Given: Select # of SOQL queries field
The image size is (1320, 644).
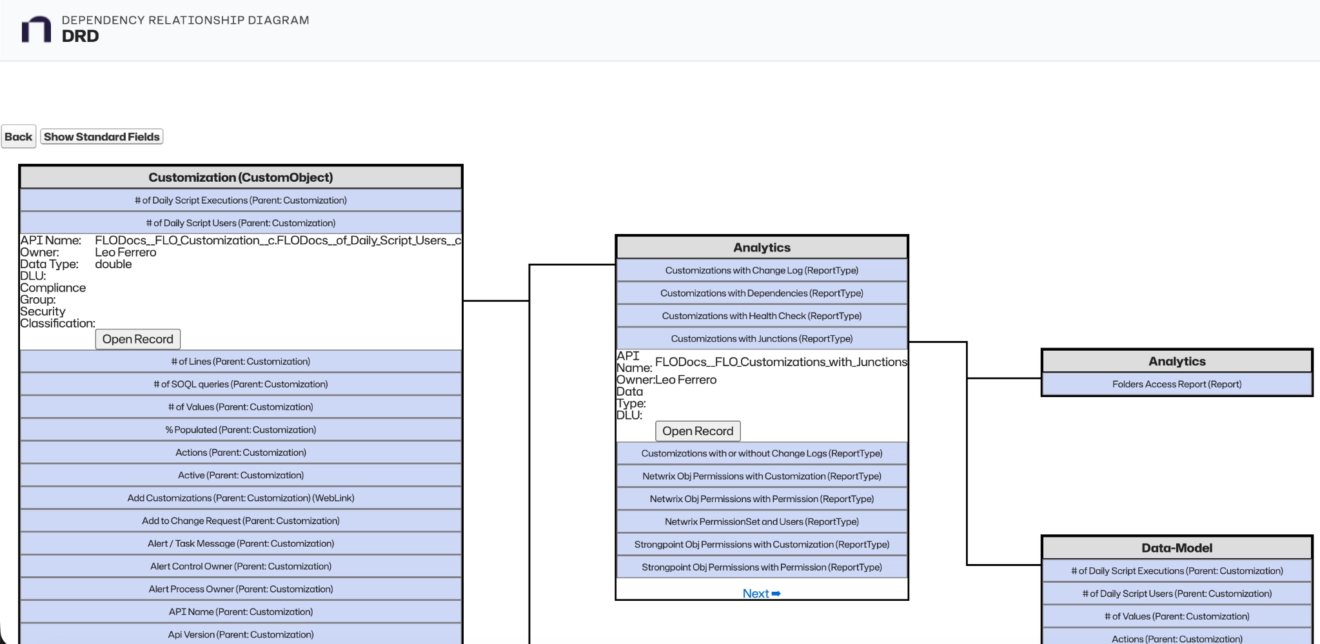Looking at the screenshot, I should pyautogui.click(x=241, y=384).
